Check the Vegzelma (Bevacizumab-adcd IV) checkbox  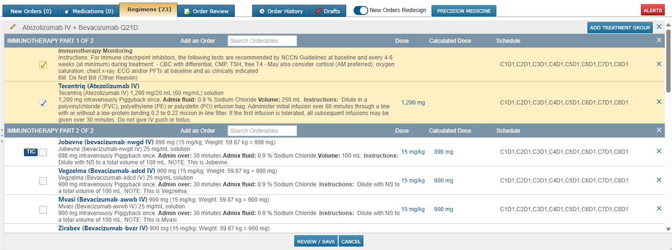[43, 181]
